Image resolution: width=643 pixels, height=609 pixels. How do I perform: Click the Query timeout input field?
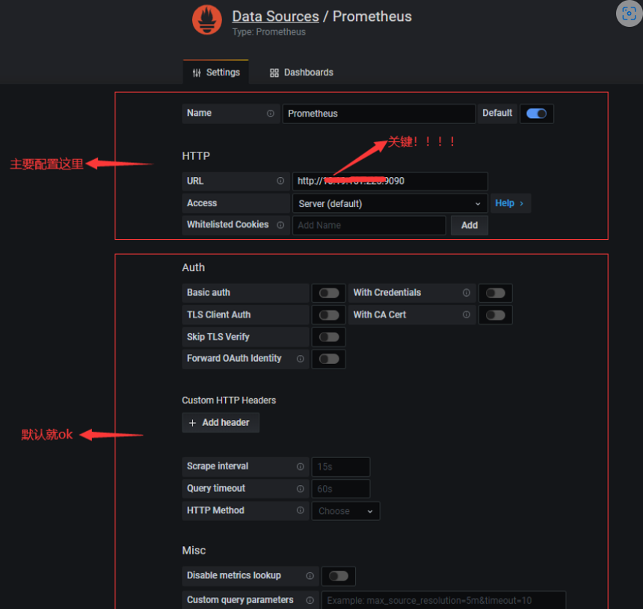(341, 489)
